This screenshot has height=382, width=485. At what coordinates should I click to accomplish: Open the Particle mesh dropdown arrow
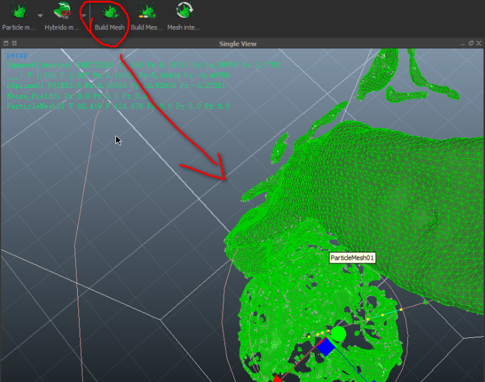[x=40, y=15]
